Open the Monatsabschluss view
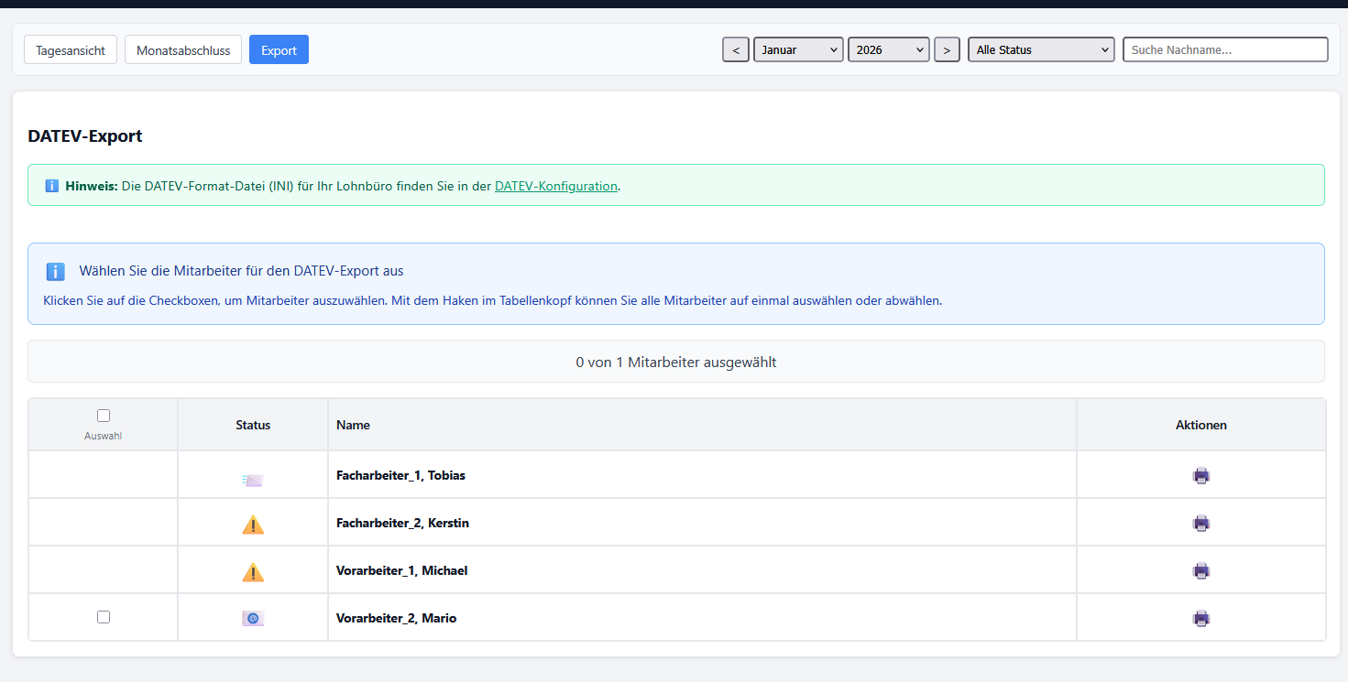 pyautogui.click(x=183, y=49)
